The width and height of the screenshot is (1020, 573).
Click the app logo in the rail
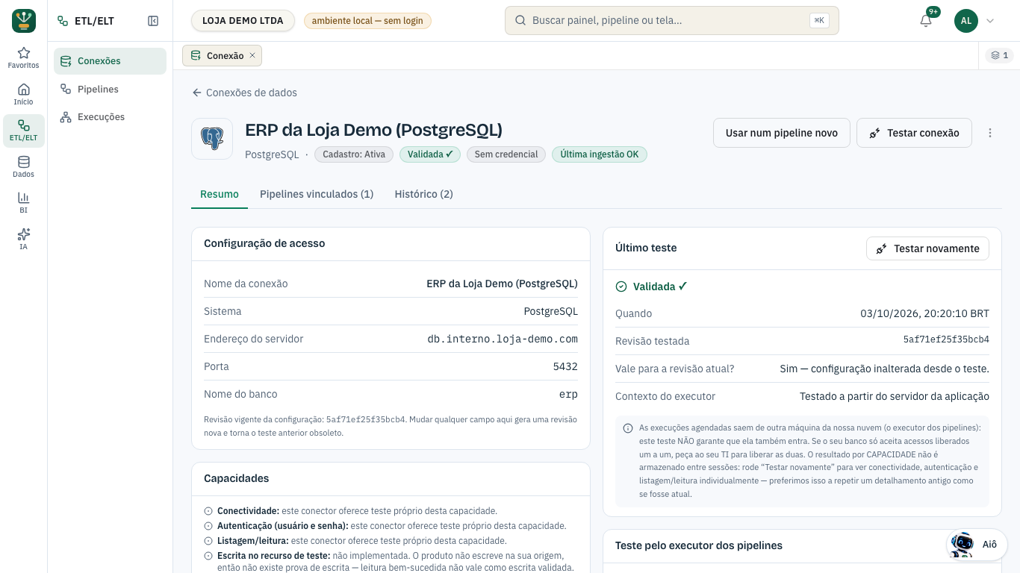(24, 21)
